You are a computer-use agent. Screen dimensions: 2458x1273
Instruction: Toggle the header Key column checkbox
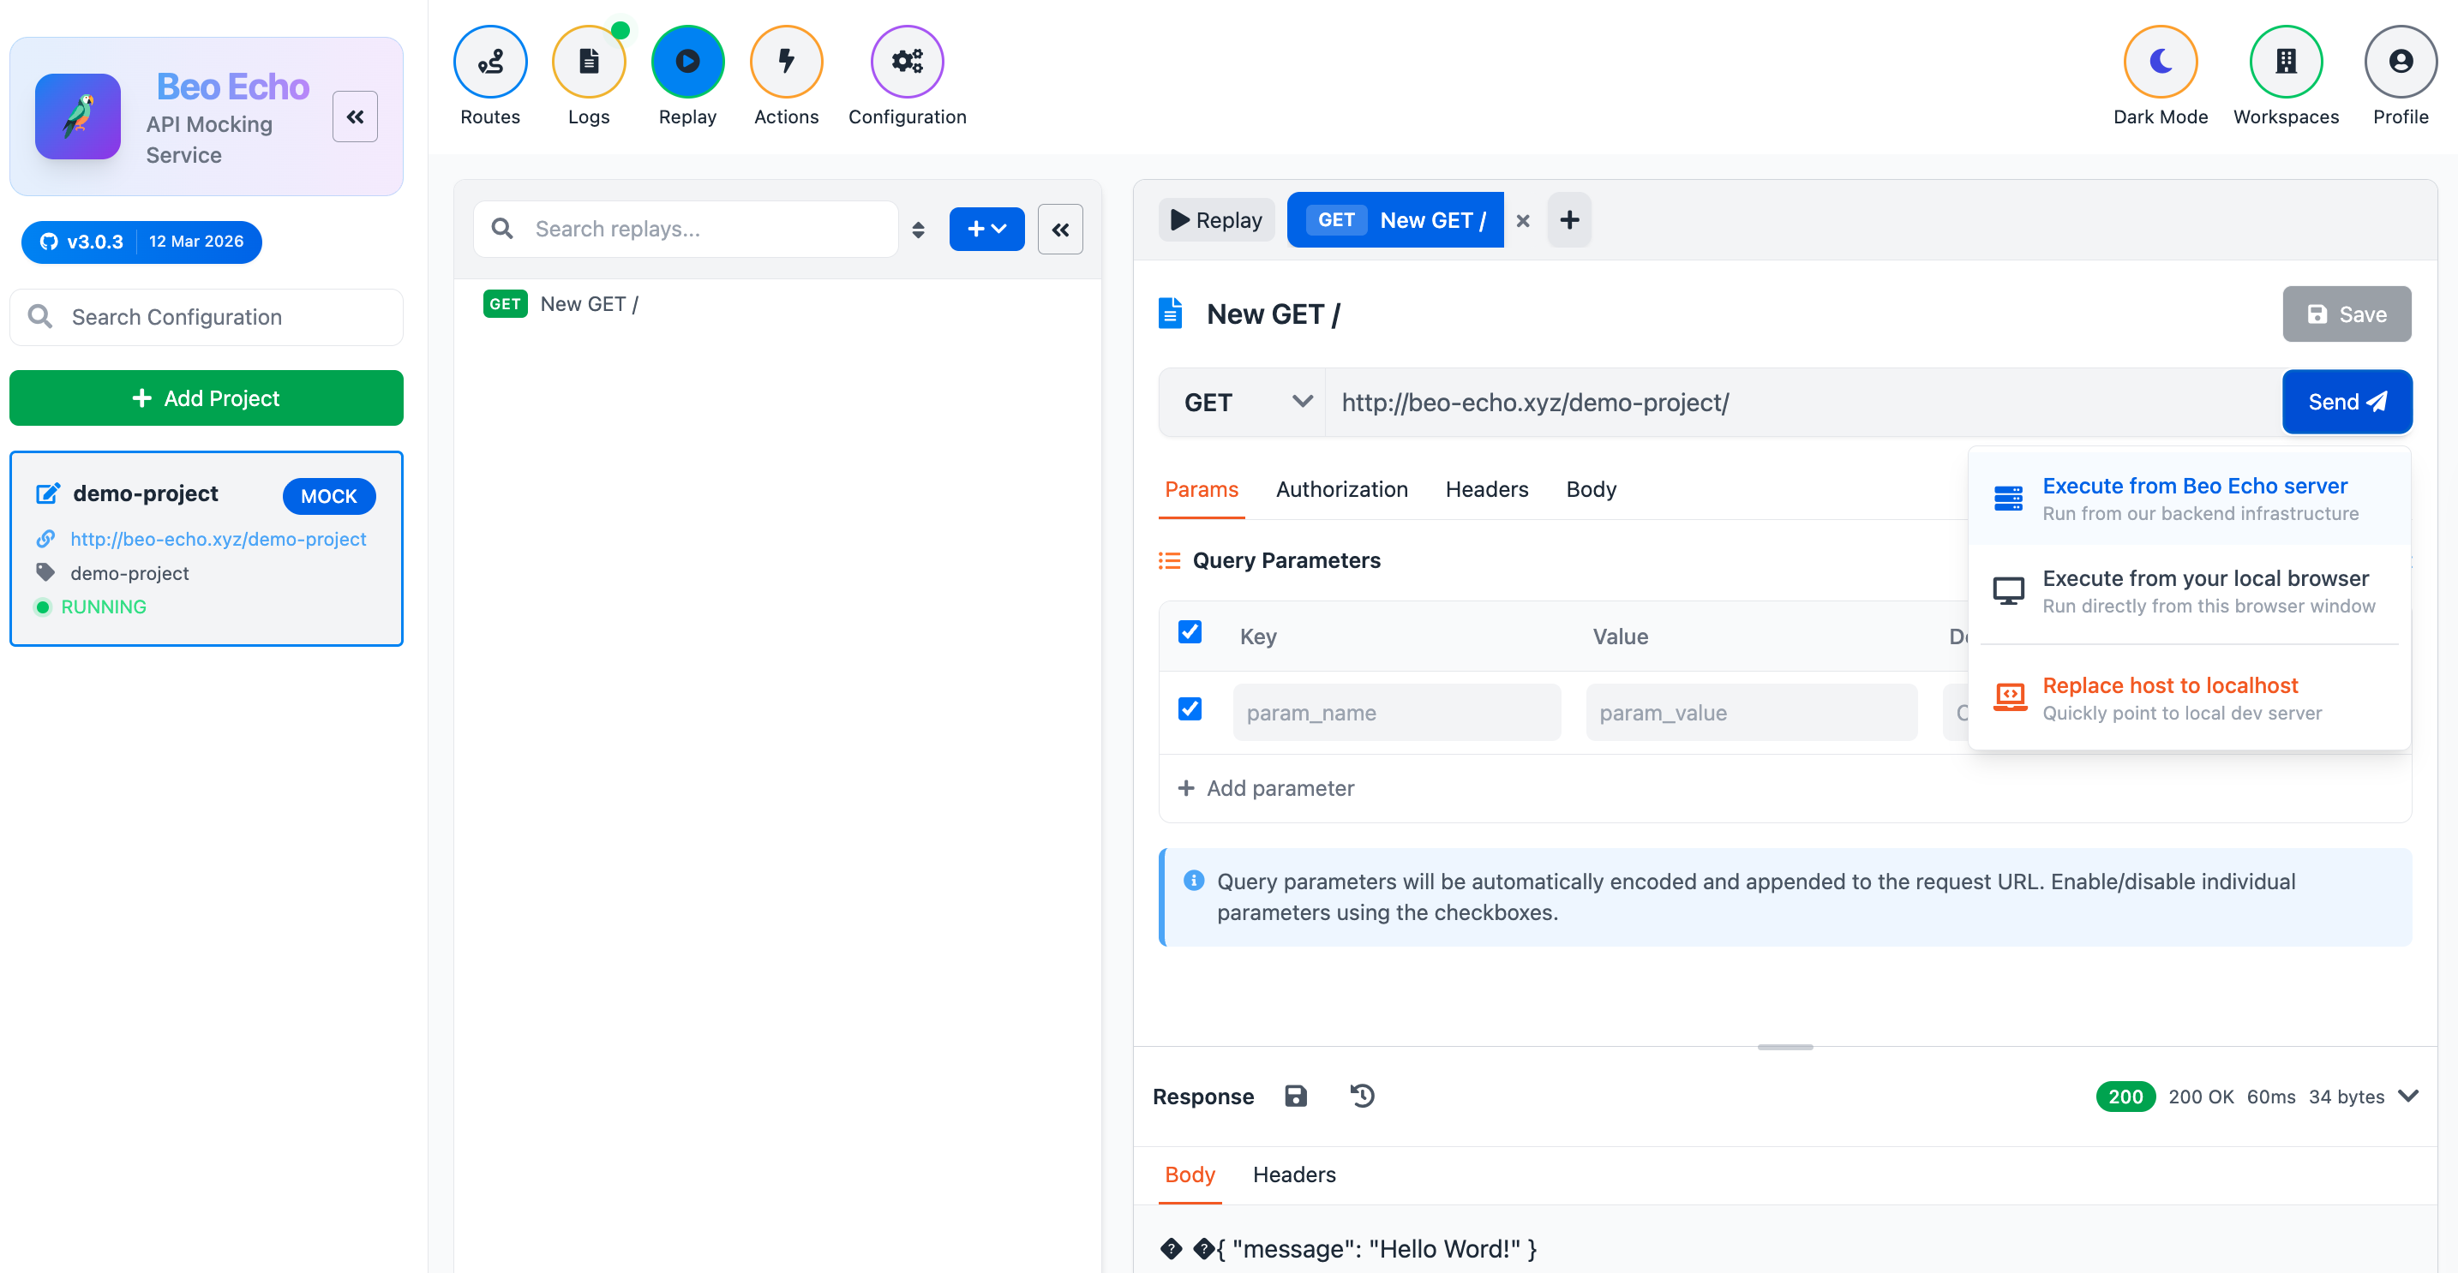click(1189, 632)
